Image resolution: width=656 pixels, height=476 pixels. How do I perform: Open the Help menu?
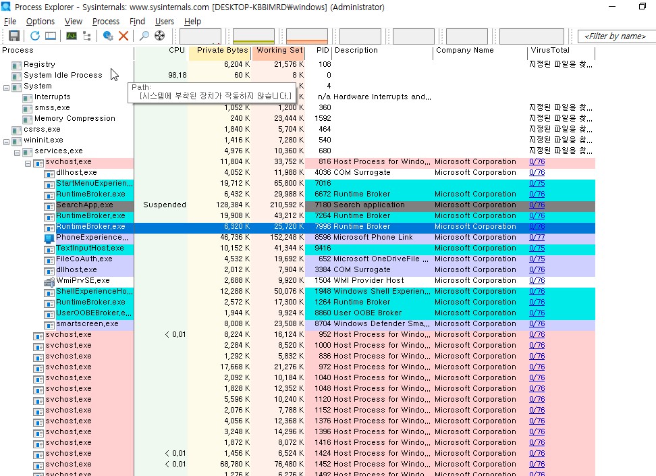192,22
